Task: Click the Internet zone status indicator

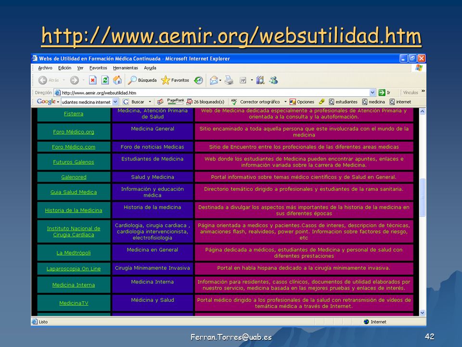Action: [375, 321]
